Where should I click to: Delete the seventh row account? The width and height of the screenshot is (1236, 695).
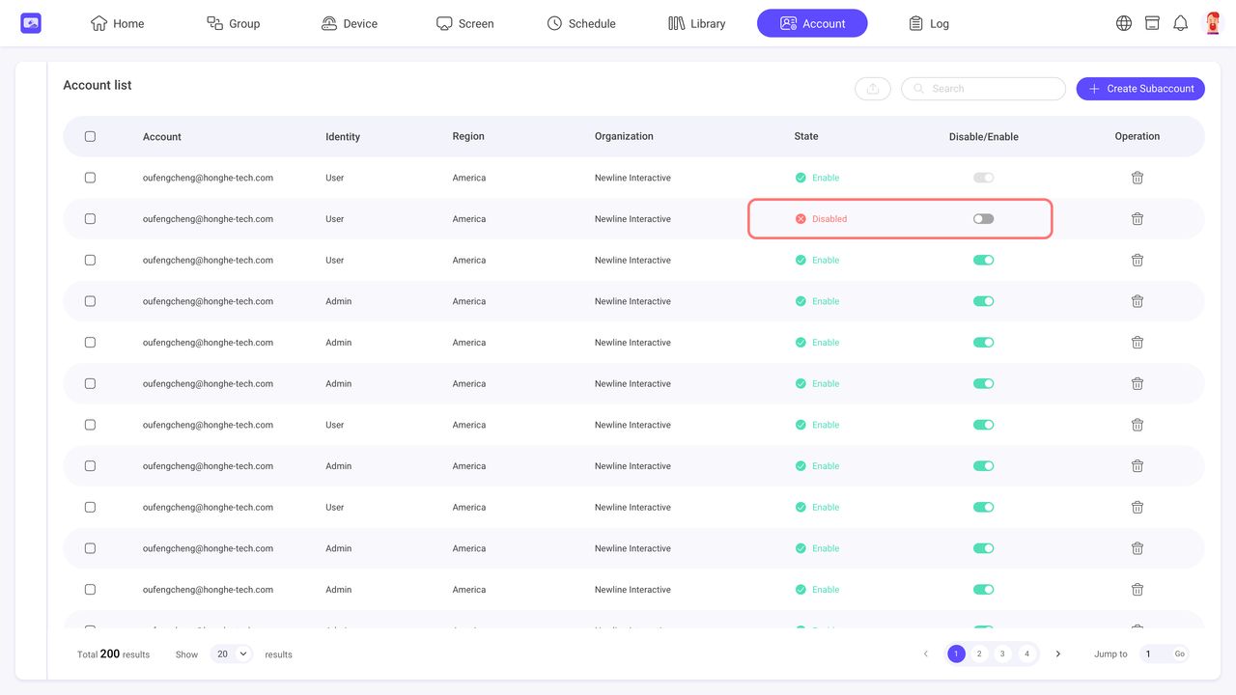1138,425
